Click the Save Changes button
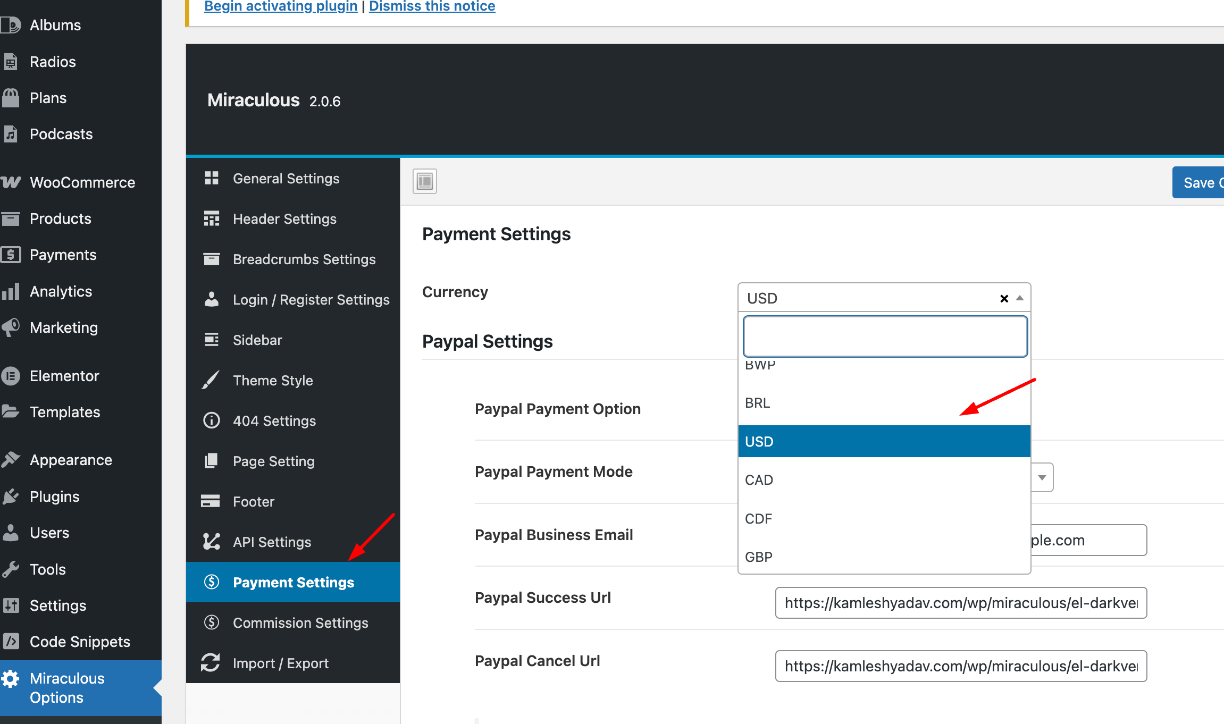Viewport: 1224px width, 724px height. point(1198,182)
